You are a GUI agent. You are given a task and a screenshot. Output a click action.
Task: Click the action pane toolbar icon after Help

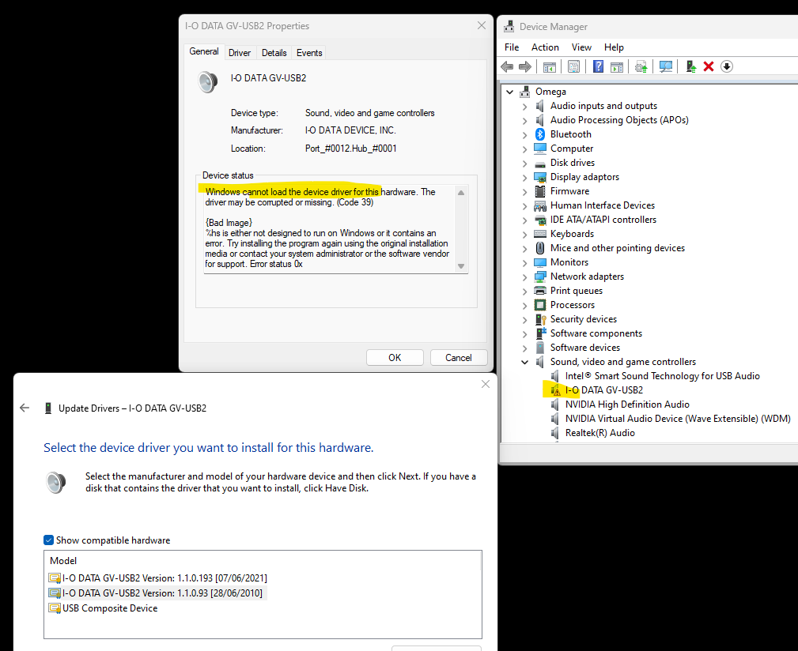coord(617,66)
